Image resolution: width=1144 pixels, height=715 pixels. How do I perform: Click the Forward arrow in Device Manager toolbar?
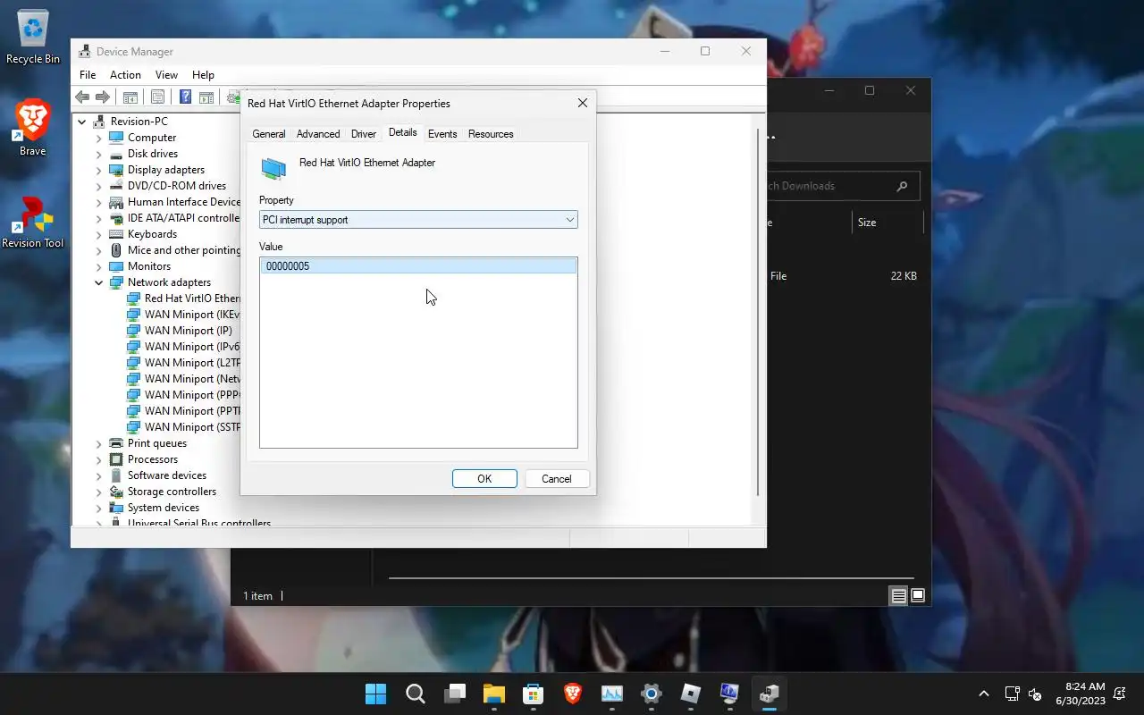coord(103,97)
